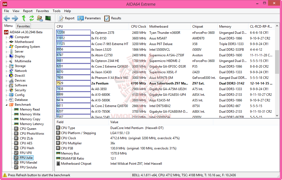Image resolution: width=282 pixels, height=180 pixels.
Task: Expand the Server tree node
Action: (6, 52)
